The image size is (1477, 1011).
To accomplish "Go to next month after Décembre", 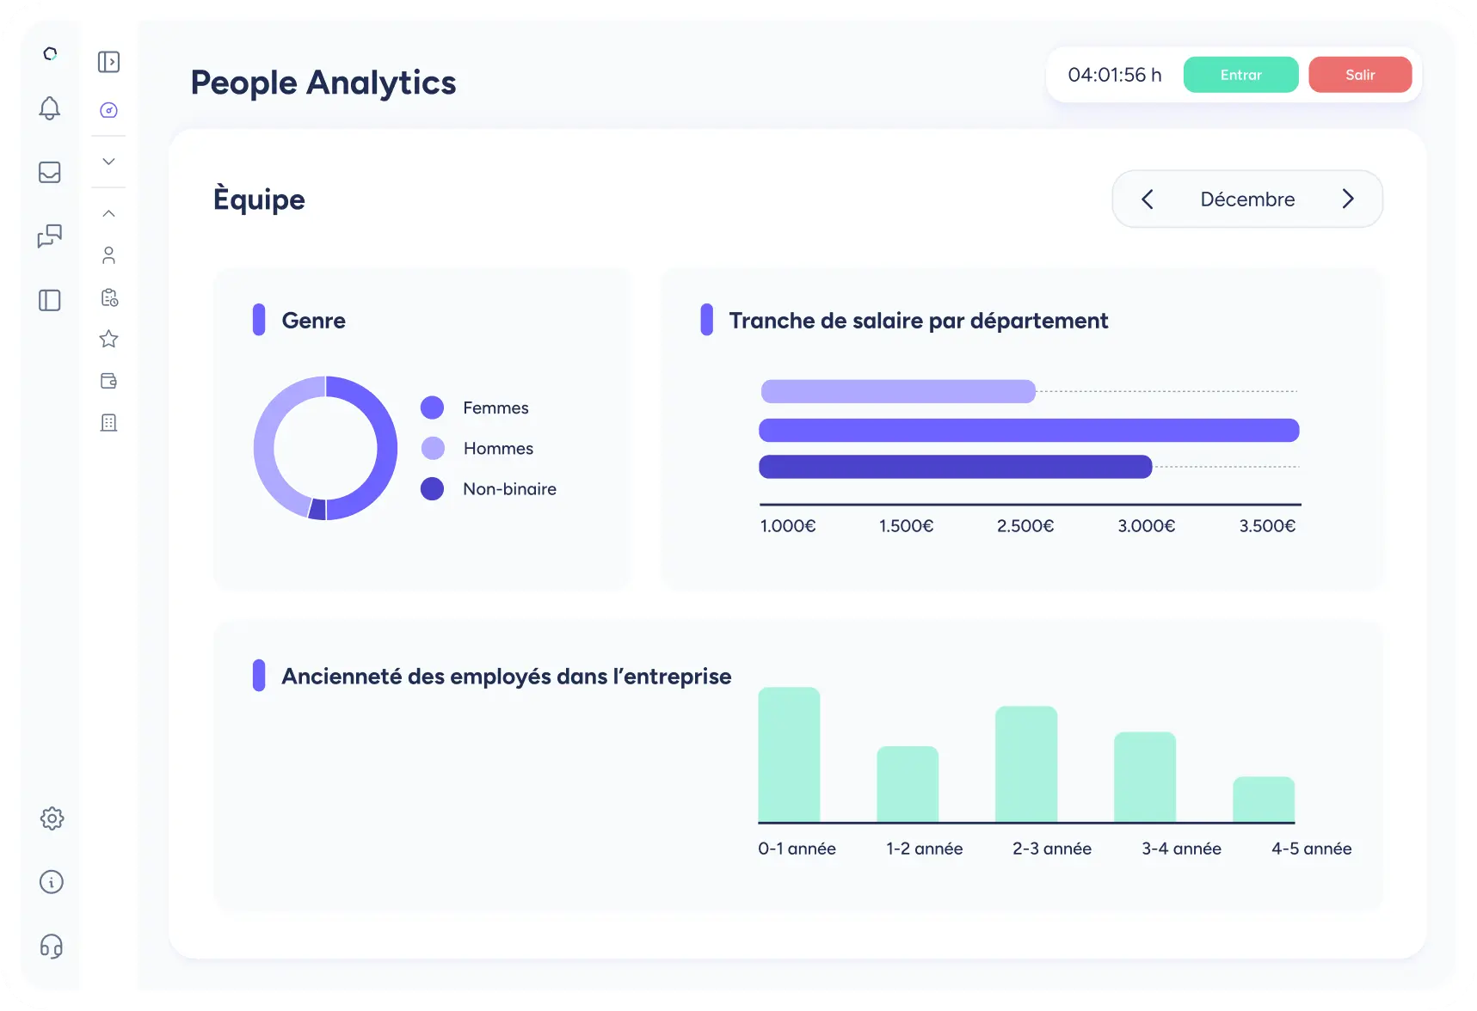I will point(1348,199).
